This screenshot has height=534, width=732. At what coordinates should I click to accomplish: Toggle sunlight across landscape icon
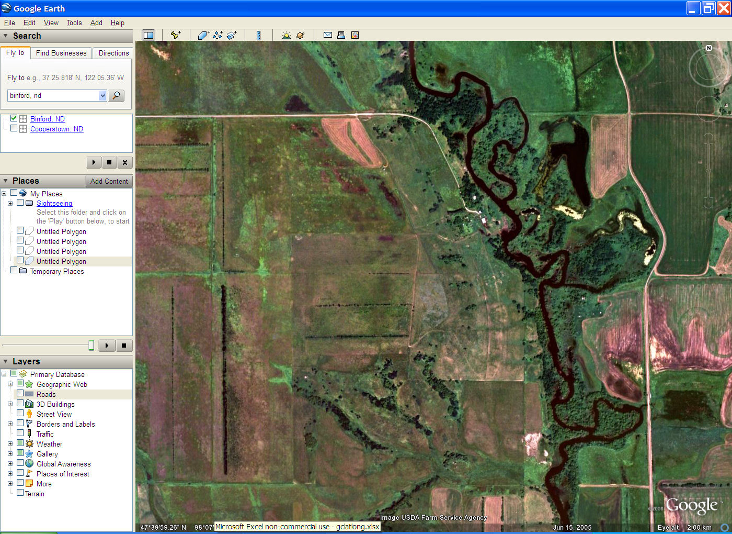point(286,35)
